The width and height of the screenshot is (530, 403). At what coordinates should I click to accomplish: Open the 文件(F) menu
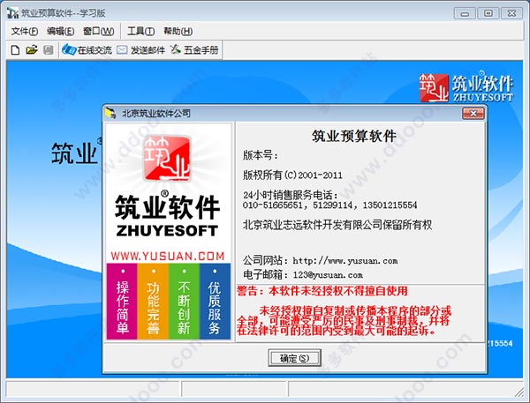pos(25,32)
